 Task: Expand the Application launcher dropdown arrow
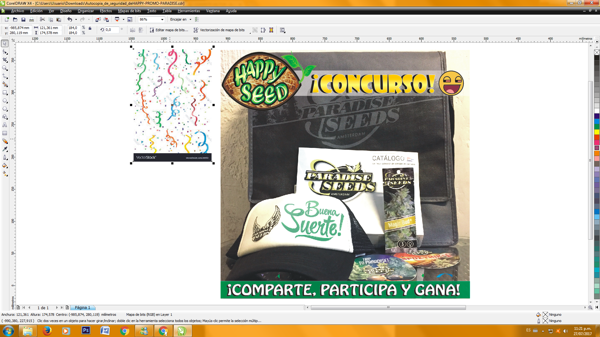[x=123, y=19]
